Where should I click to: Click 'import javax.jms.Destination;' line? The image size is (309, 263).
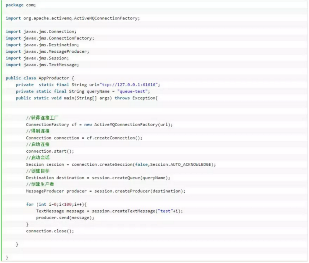tap(42, 45)
